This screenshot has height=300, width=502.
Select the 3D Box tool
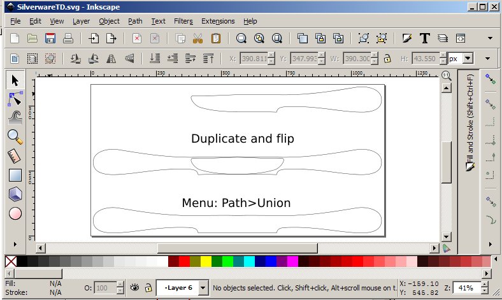pos(15,194)
